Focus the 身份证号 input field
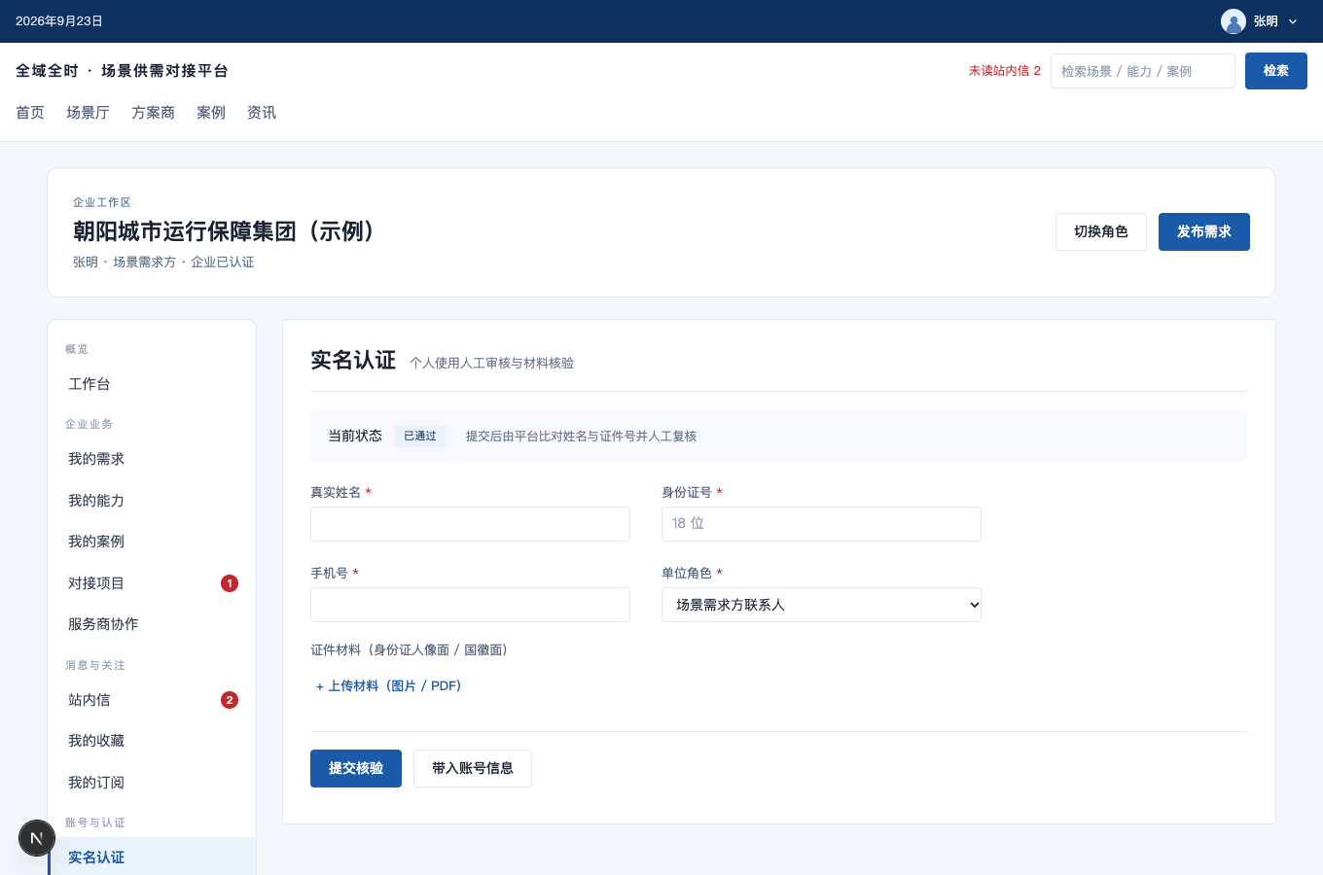 tap(821, 524)
